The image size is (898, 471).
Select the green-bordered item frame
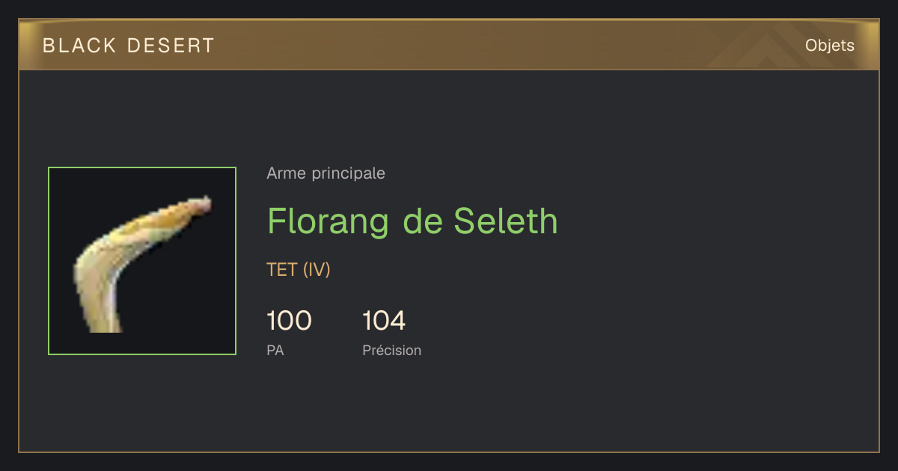pyautogui.click(x=142, y=261)
